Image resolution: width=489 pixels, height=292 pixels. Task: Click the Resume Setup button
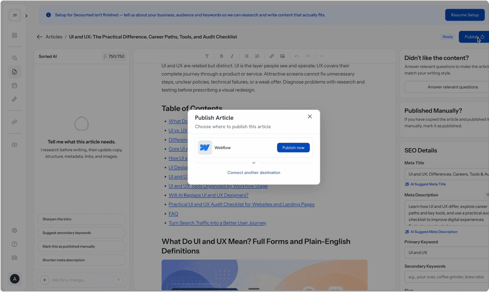coord(465,15)
